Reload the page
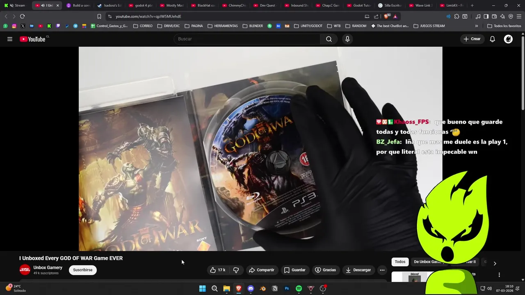Screen dimensions: 525x295 (x=22, y=16)
